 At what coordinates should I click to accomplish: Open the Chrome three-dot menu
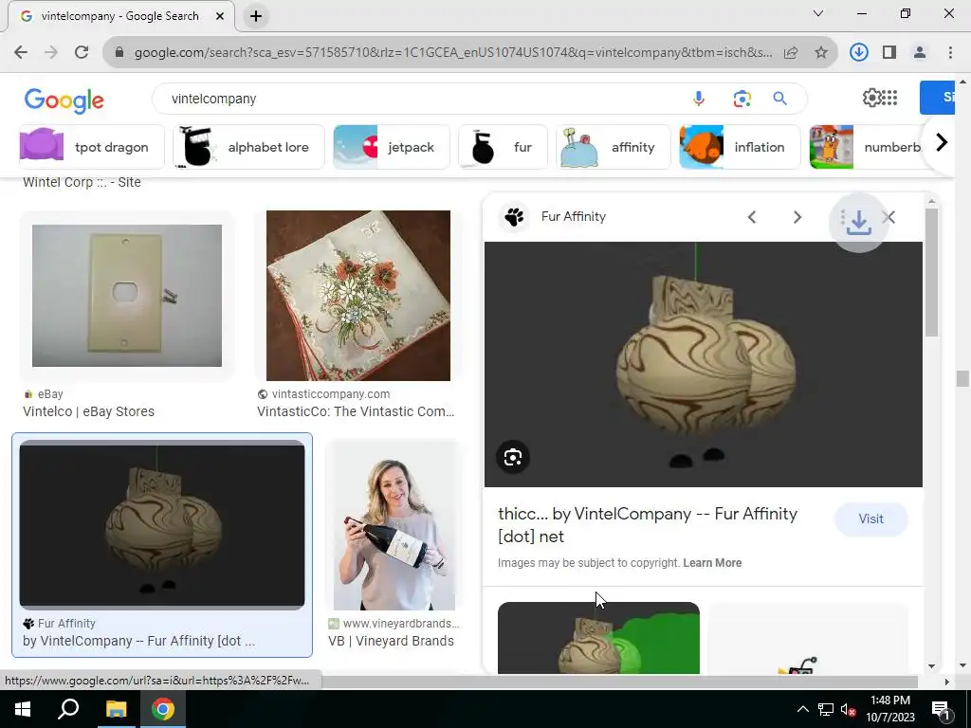tap(950, 52)
